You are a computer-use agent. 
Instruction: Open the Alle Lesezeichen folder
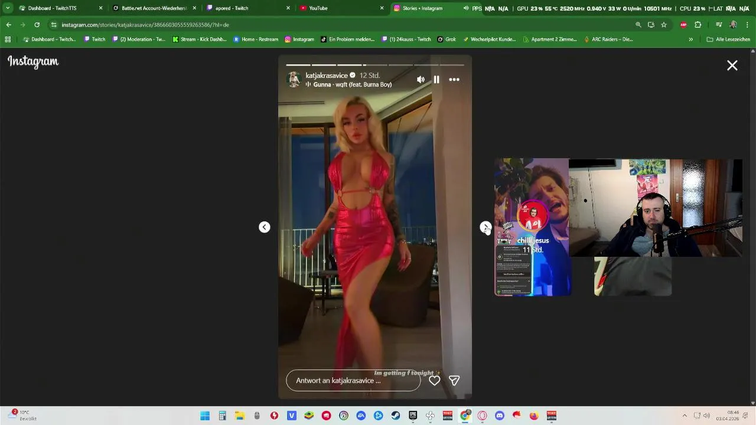coord(728,40)
